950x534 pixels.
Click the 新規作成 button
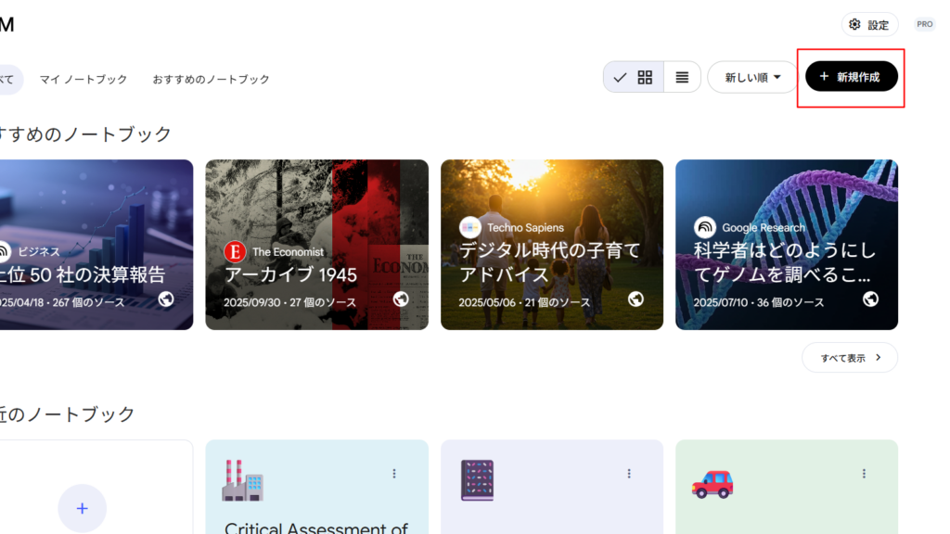pyautogui.click(x=849, y=78)
